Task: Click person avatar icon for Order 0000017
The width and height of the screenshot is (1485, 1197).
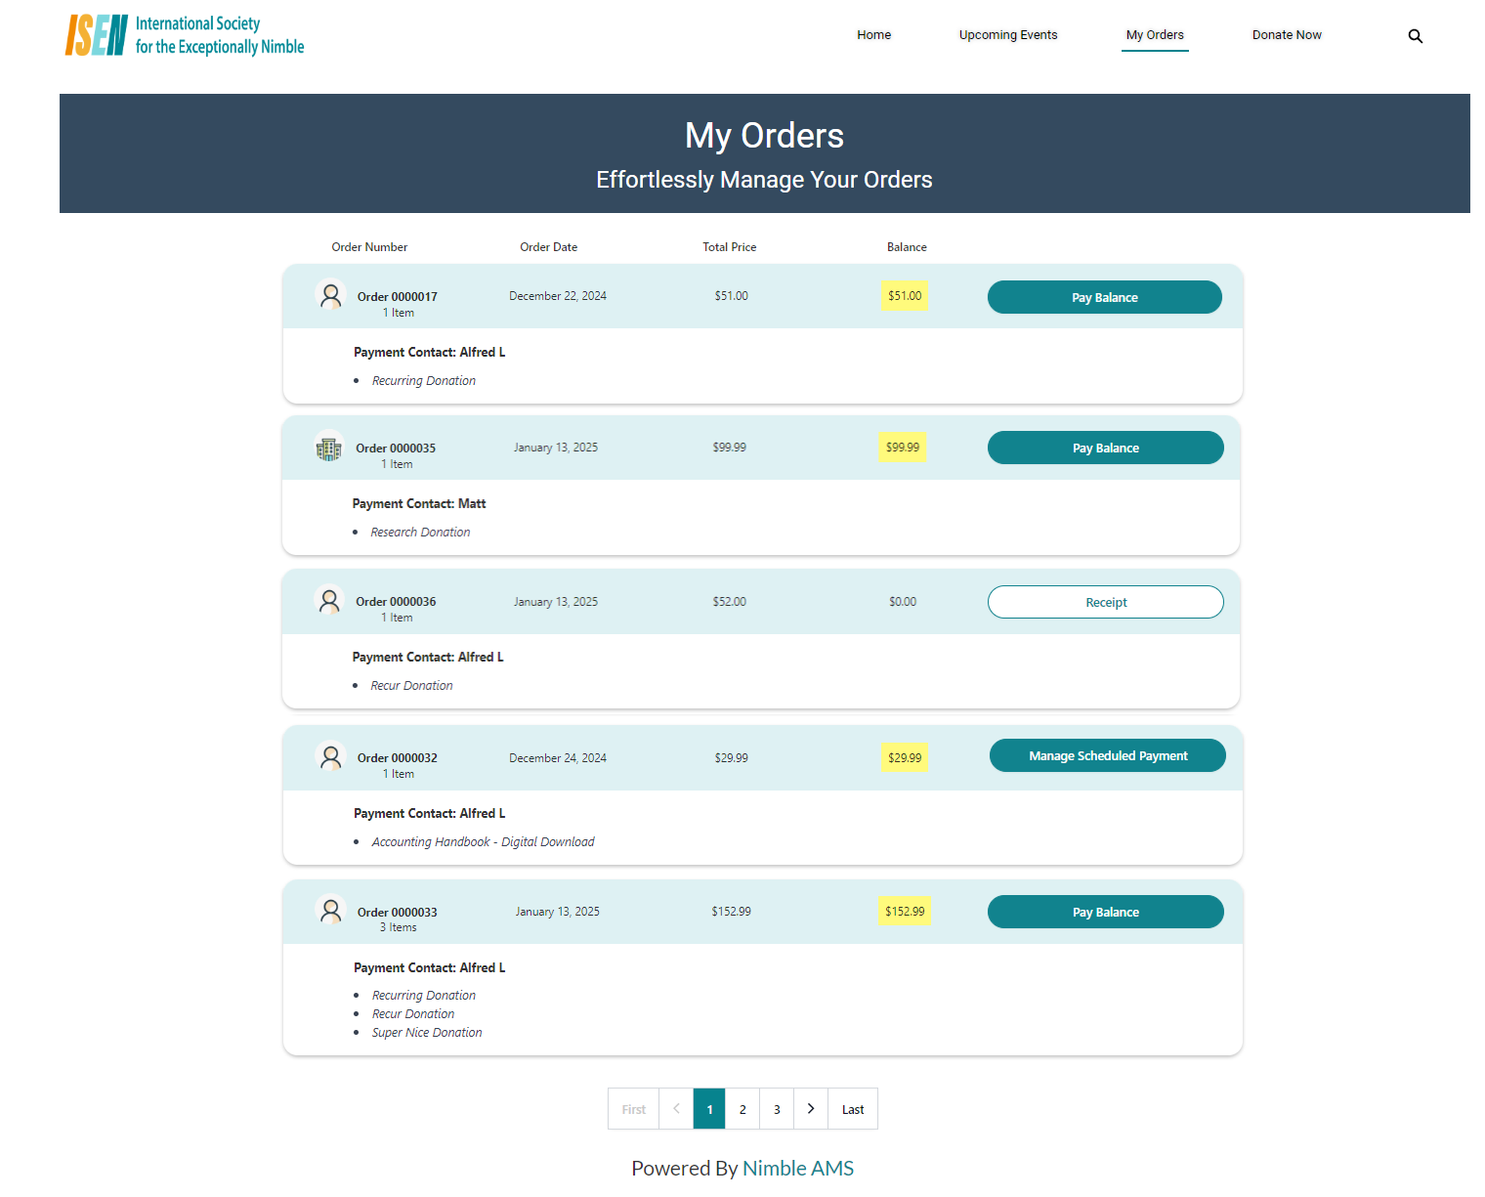Action: point(331,294)
